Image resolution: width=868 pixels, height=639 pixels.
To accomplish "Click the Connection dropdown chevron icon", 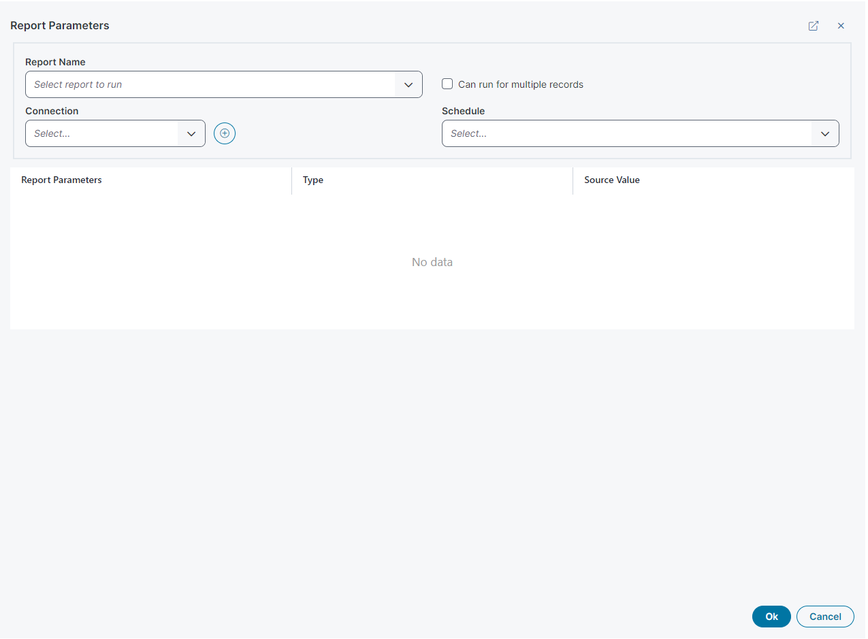I will (191, 133).
